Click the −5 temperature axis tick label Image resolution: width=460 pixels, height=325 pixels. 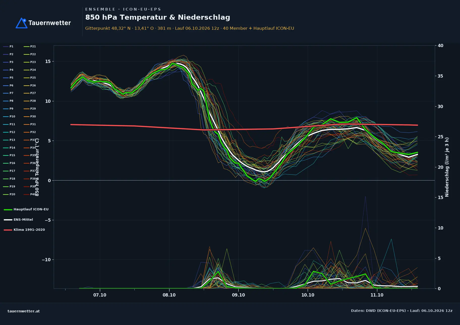(x=48, y=220)
